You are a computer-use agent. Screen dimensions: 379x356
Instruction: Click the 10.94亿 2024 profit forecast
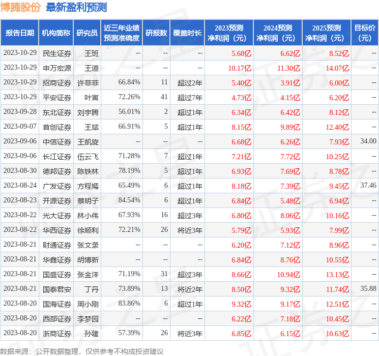pyautogui.click(x=288, y=275)
